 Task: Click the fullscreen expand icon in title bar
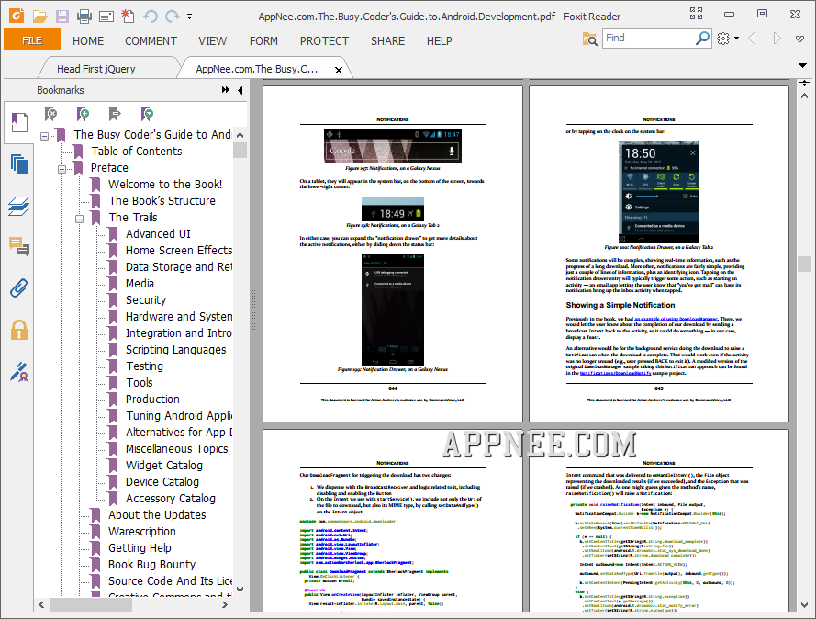point(696,14)
